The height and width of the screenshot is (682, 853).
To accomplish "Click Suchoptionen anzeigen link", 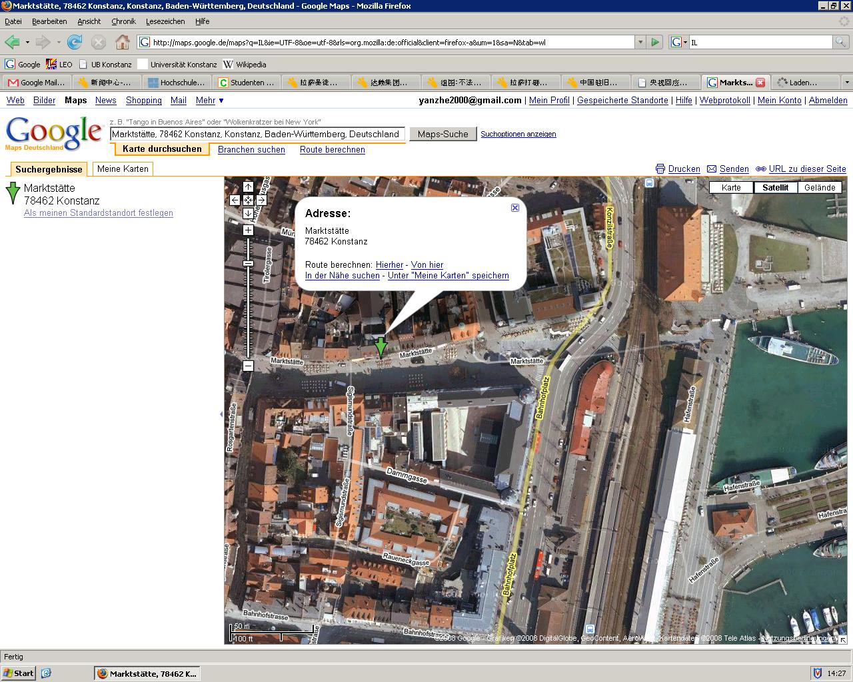I will 518,134.
